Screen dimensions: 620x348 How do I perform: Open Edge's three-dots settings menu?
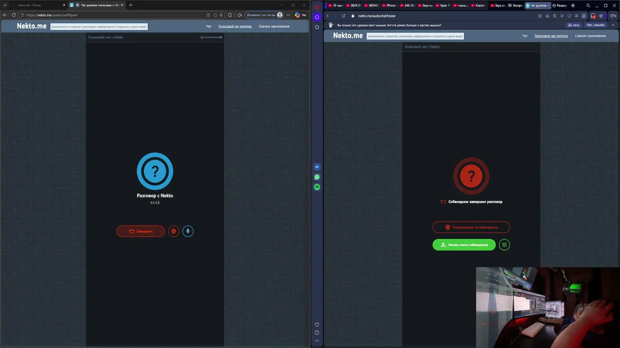(x=288, y=15)
